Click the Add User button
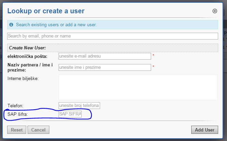 coord(205,130)
